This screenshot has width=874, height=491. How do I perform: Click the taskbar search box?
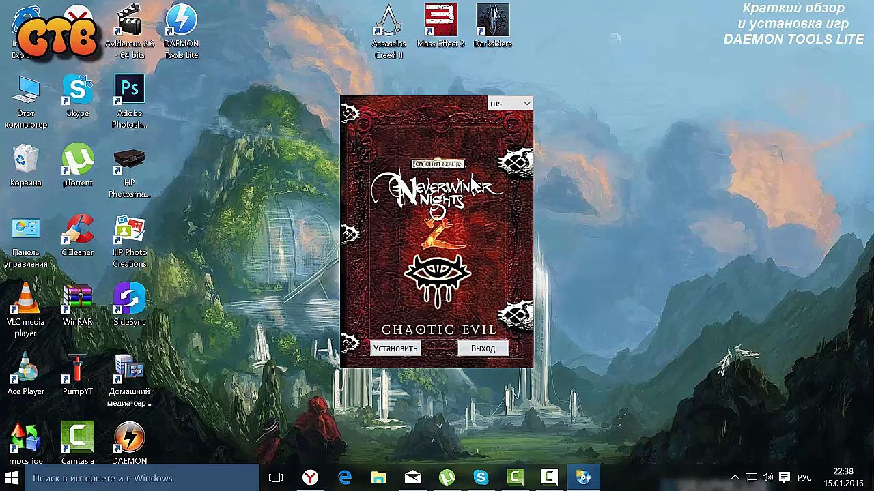point(141,478)
